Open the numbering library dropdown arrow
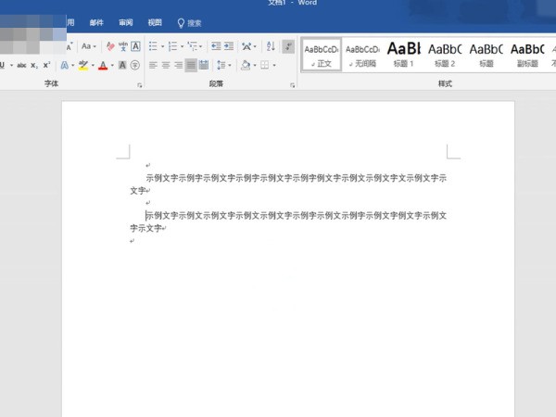The width and height of the screenshot is (556, 417). click(x=182, y=46)
